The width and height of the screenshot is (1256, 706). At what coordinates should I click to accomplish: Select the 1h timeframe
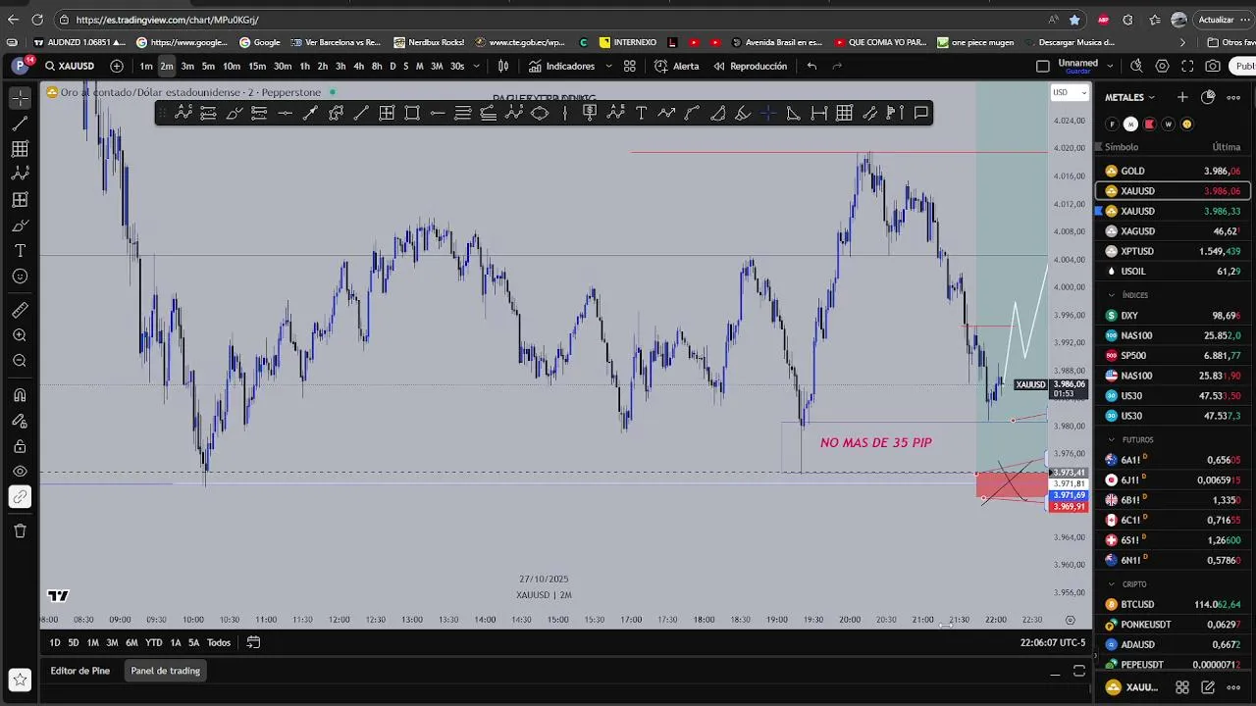tap(304, 66)
